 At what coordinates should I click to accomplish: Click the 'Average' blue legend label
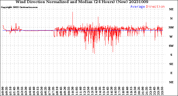(x=137, y=7)
